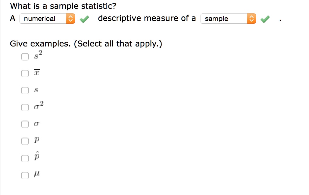Enable the σ² checkbox
This screenshot has width=309, height=195.
[25, 107]
